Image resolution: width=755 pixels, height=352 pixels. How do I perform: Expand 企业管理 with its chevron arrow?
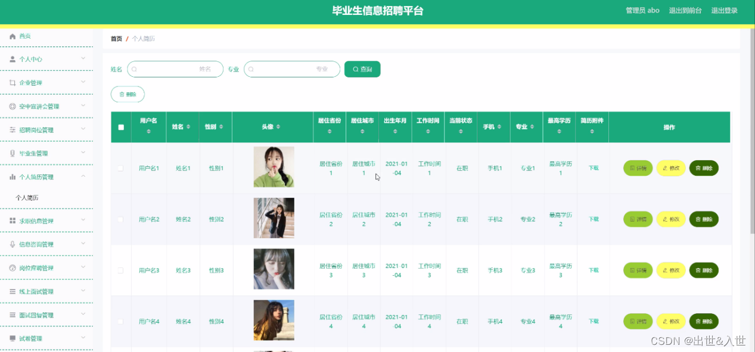click(83, 82)
